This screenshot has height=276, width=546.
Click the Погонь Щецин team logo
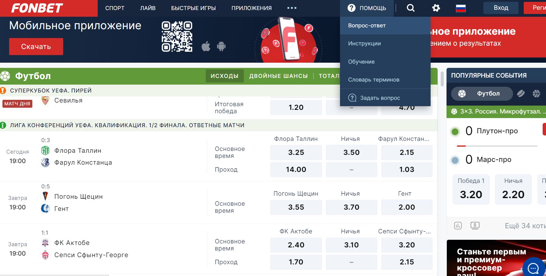coord(45,197)
